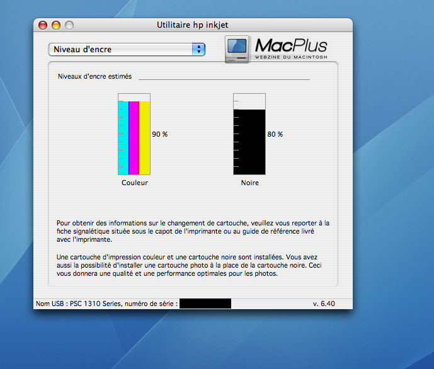Image resolution: width=434 pixels, height=369 pixels.
Task: Click the grey disabled zoom button
Action: click(69, 25)
